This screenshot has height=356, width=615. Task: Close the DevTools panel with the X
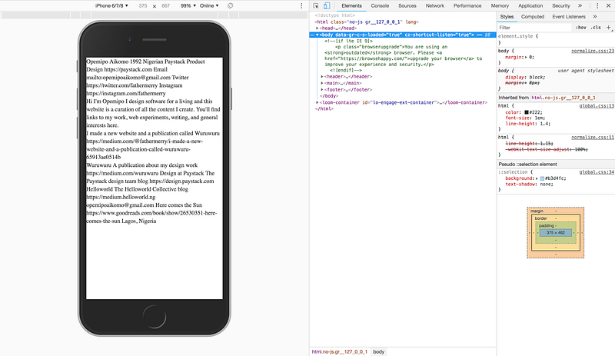pos(609,6)
